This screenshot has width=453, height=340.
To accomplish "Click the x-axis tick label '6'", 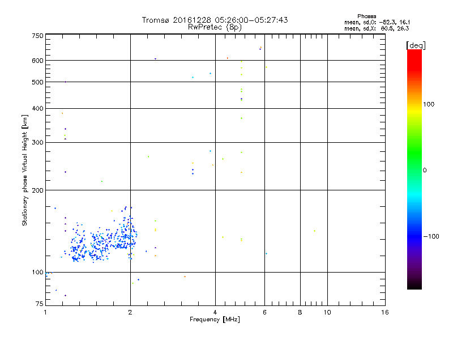I will (x=264, y=312).
